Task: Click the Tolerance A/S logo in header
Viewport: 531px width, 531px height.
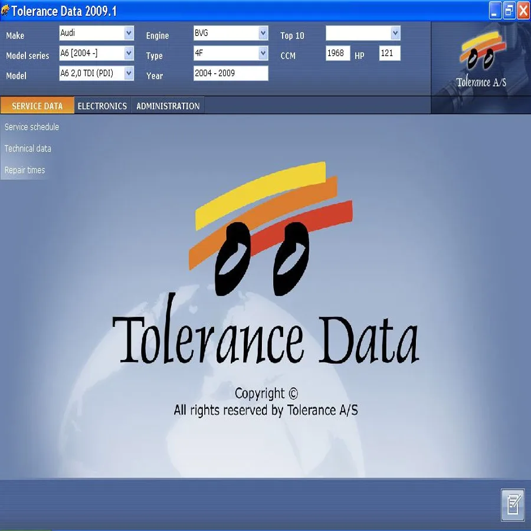Action: (481, 60)
